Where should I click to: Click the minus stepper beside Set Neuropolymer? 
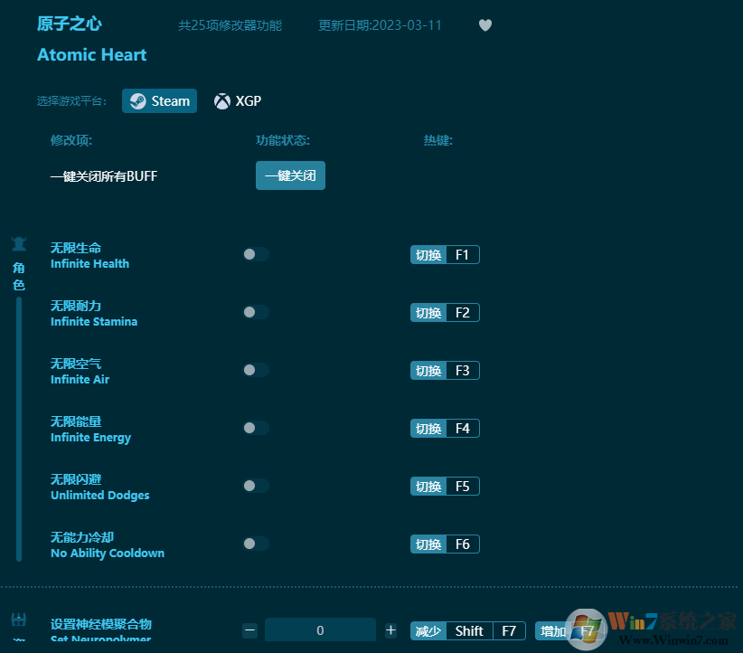(x=249, y=630)
